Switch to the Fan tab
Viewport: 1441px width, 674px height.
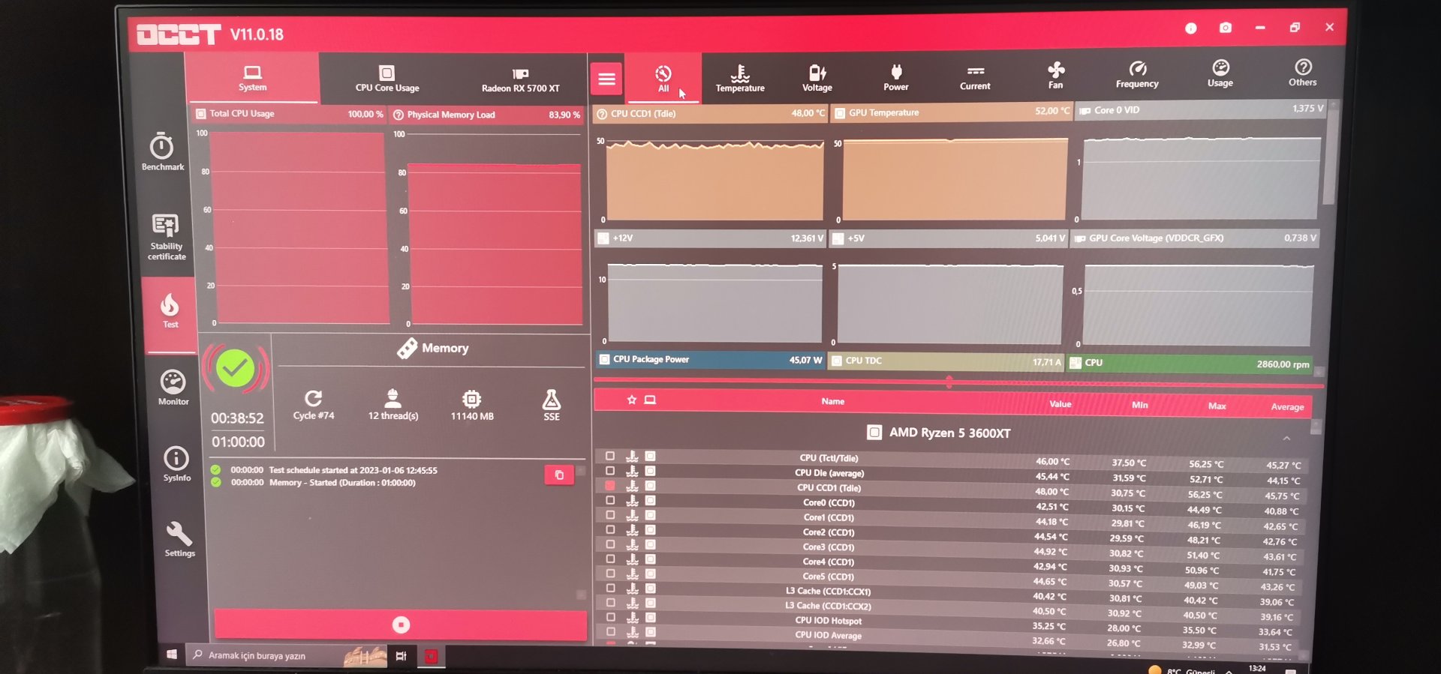click(1056, 76)
